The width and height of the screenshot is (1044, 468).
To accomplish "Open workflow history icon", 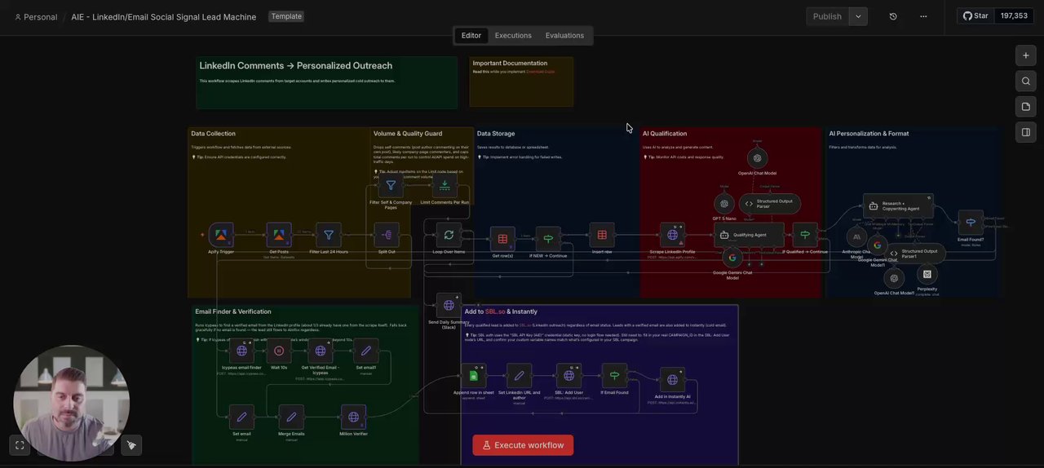I will click(x=893, y=16).
